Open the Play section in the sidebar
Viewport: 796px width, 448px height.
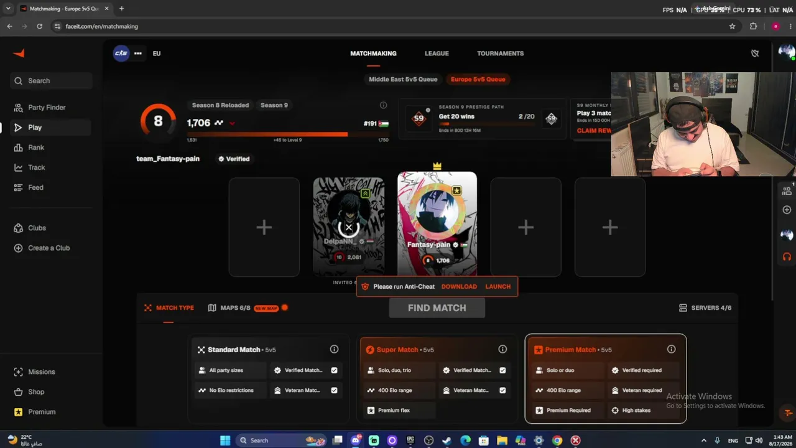click(52, 128)
